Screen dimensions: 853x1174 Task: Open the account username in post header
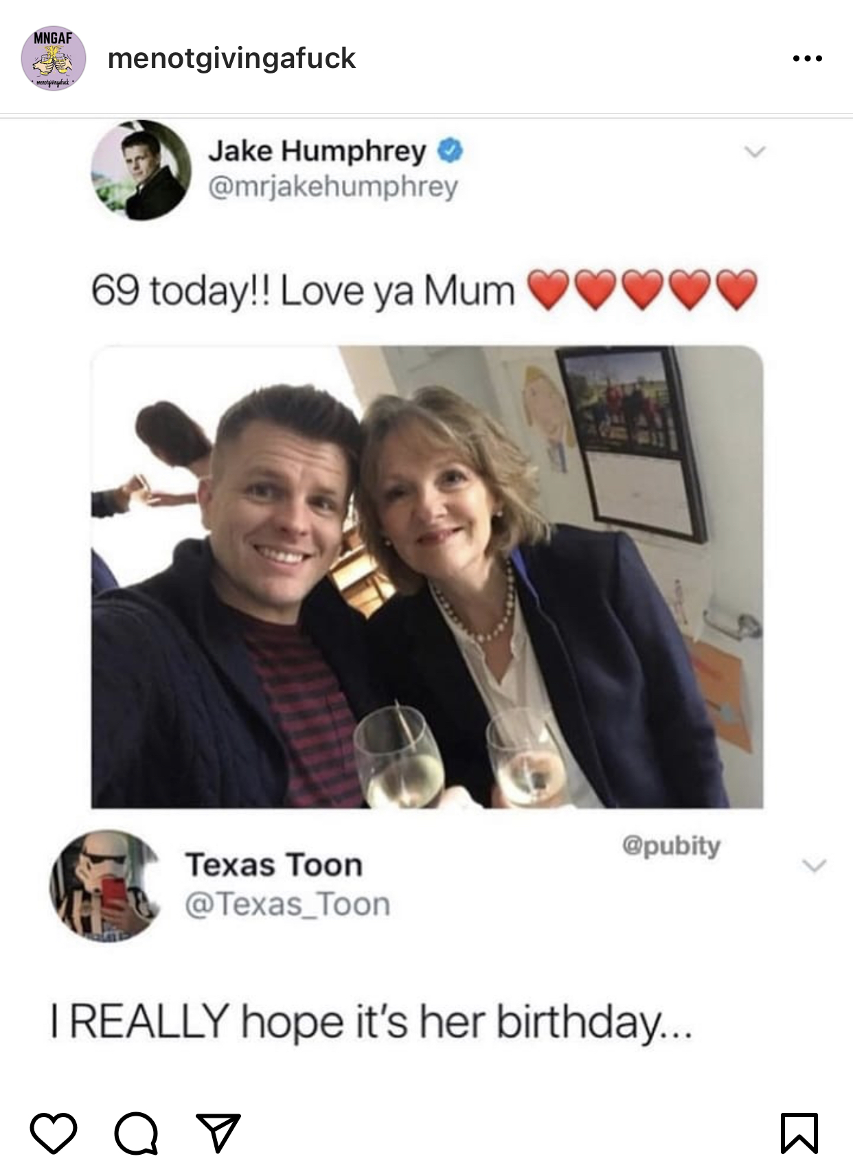coord(231,59)
